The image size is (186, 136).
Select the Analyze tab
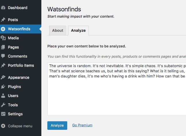78,31
